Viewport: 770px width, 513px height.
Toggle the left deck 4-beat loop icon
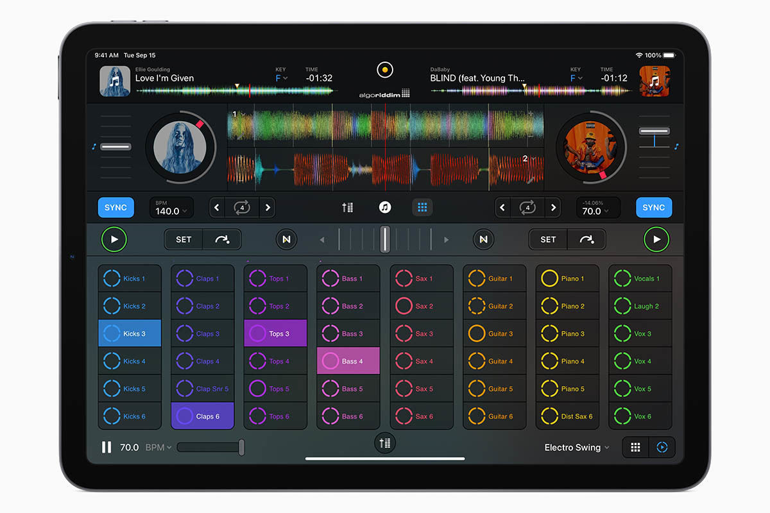pos(242,207)
